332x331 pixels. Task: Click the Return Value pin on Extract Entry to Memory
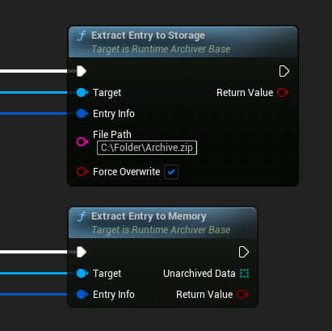242,295
